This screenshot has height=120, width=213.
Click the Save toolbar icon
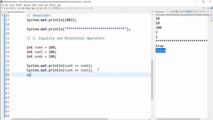[7, 8]
